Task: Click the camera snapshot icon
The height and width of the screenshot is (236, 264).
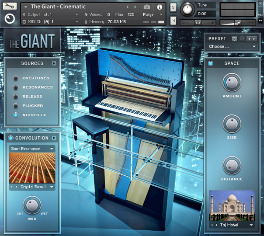Action: 147,7
